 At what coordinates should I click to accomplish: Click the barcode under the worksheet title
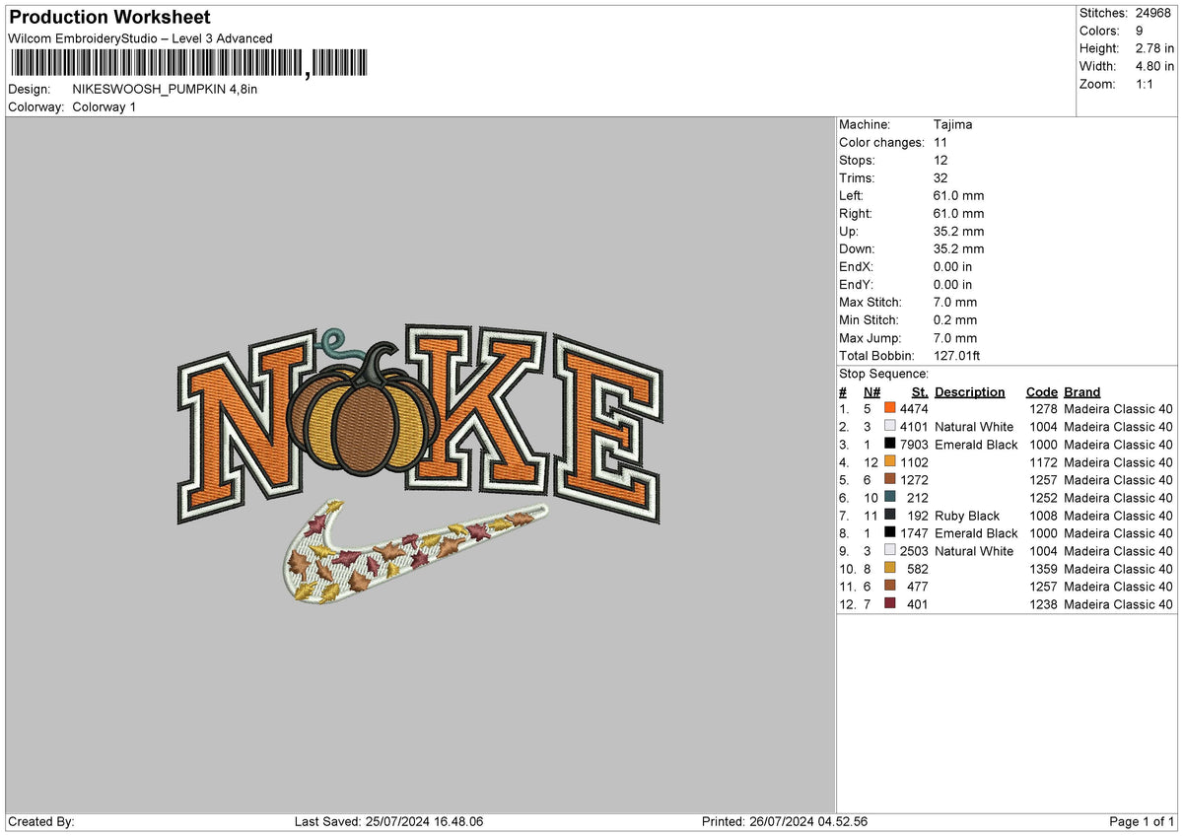(187, 64)
